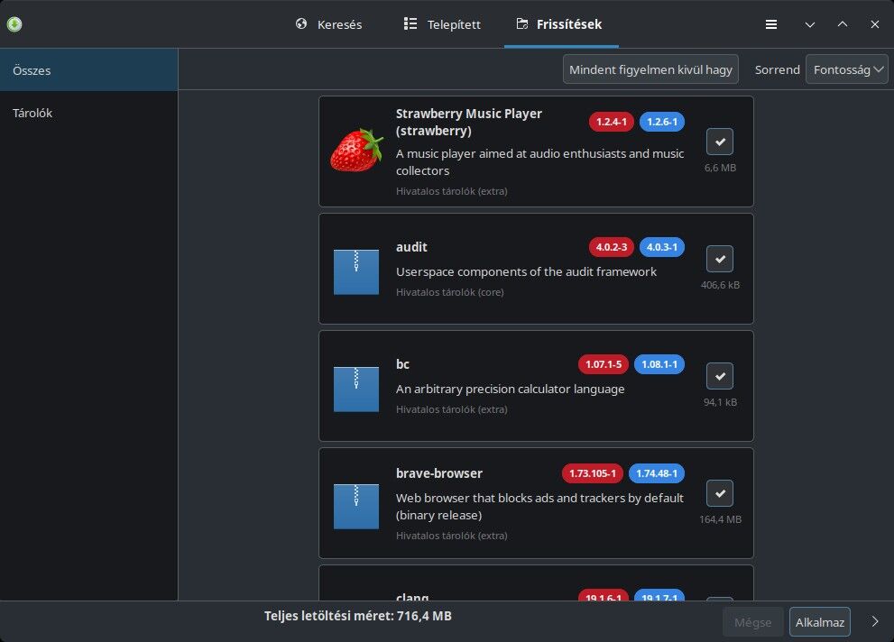Viewport: 894px width, 642px height.
Task: Click the Alkalmaz button
Action: [x=819, y=622]
